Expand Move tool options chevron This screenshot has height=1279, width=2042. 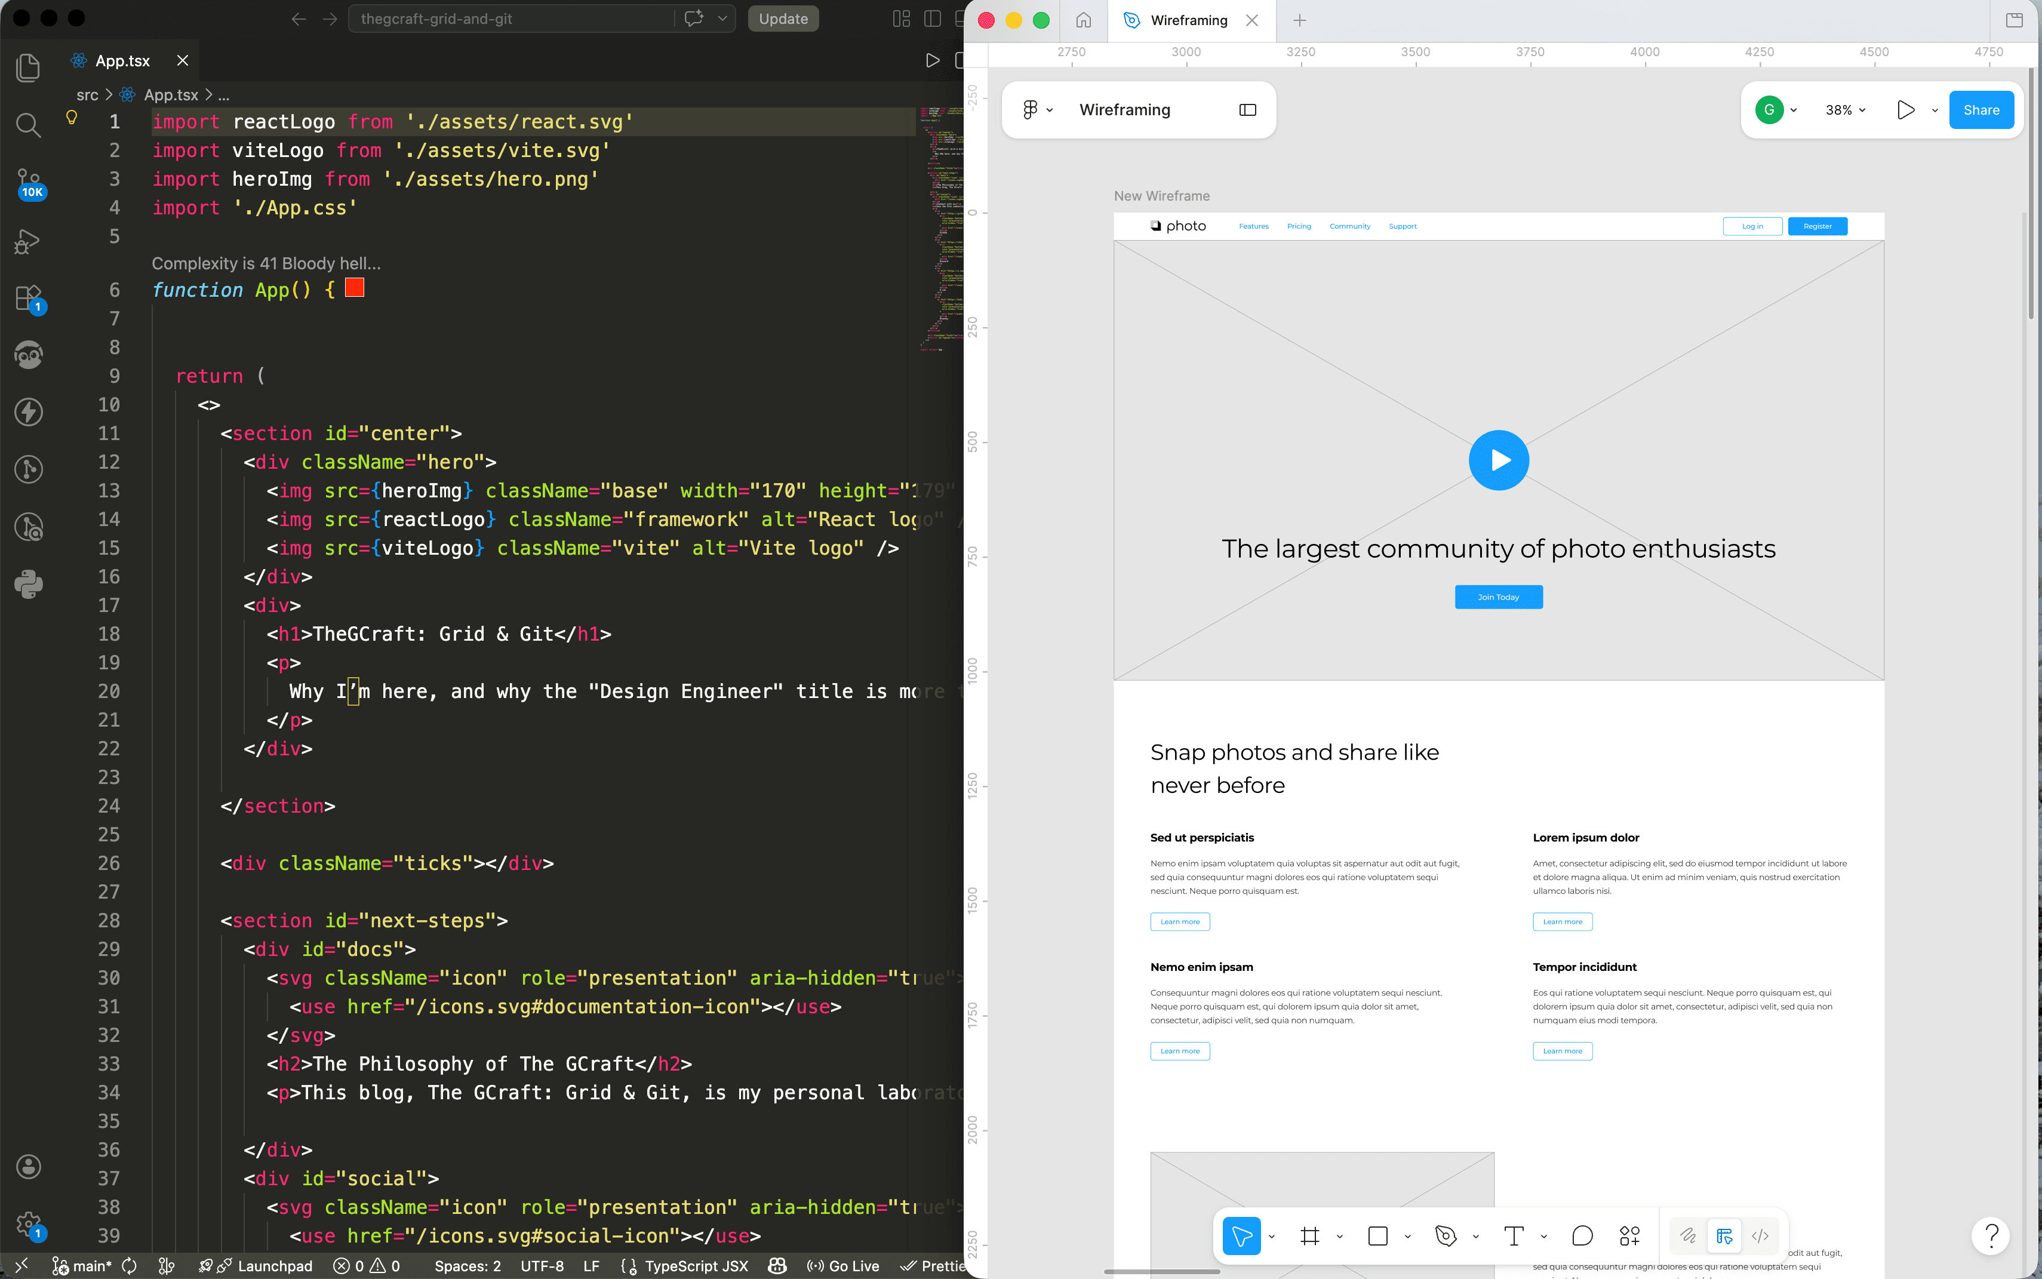[x=1271, y=1236]
